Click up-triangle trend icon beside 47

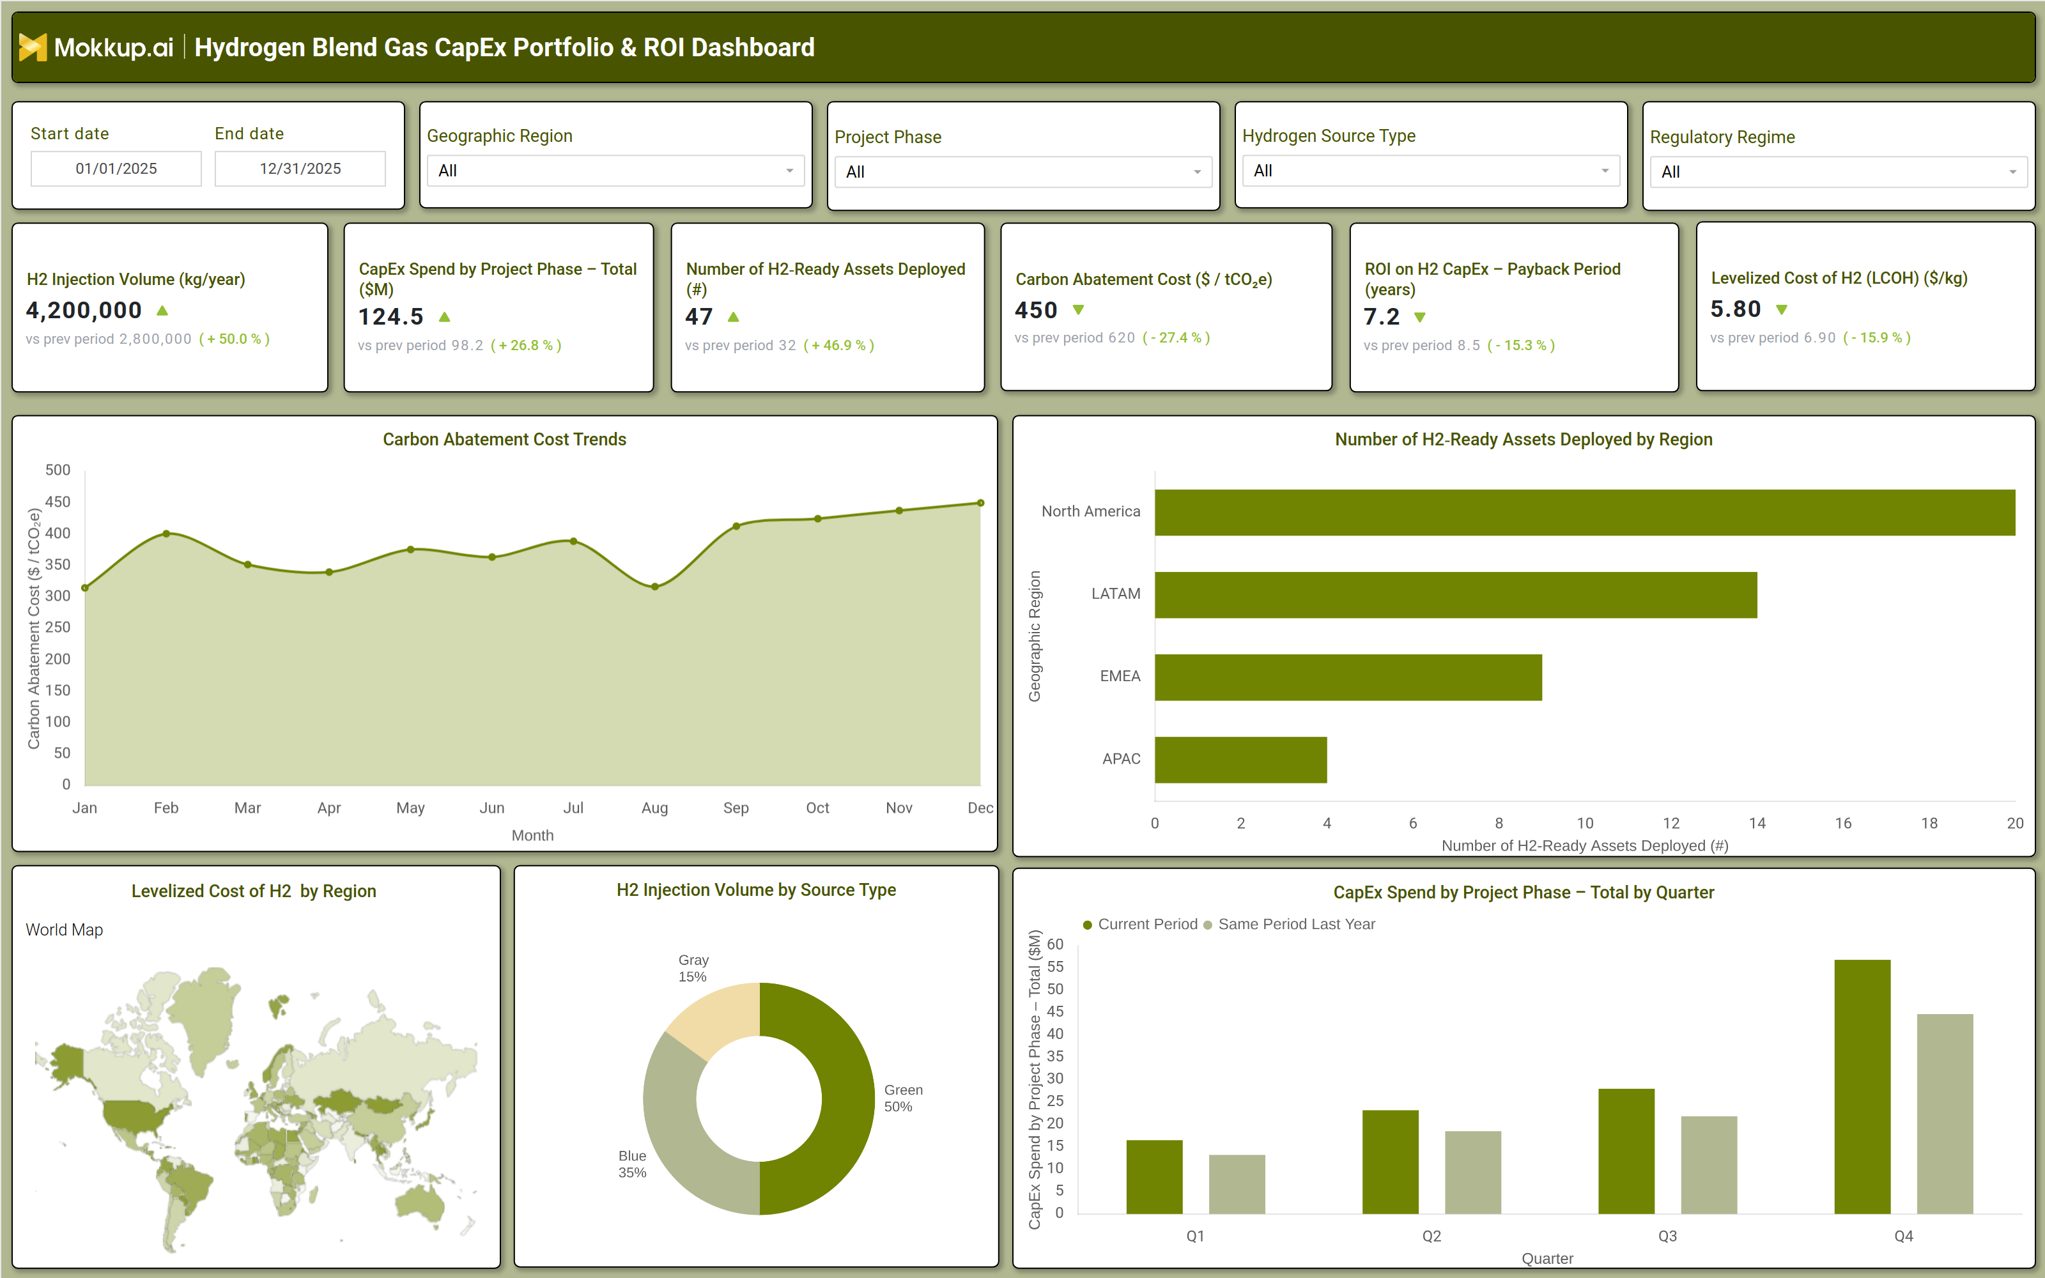[x=734, y=317]
